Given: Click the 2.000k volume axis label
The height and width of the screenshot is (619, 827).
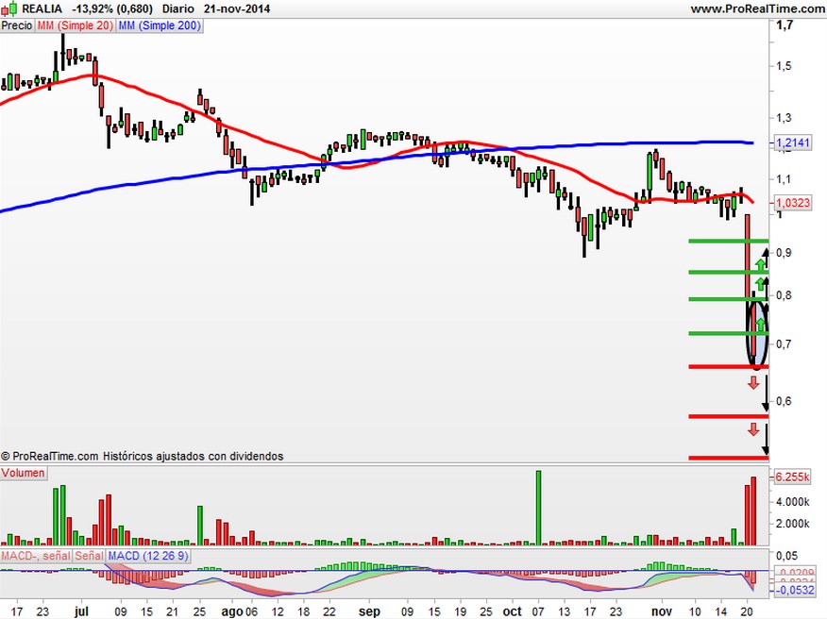Looking at the screenshot, I should (792, 524).
